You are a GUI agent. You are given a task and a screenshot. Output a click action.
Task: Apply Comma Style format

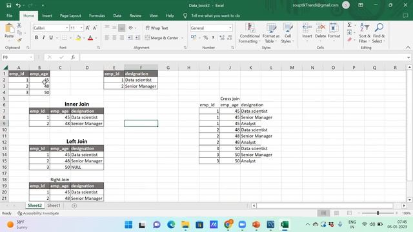[213, 38]
